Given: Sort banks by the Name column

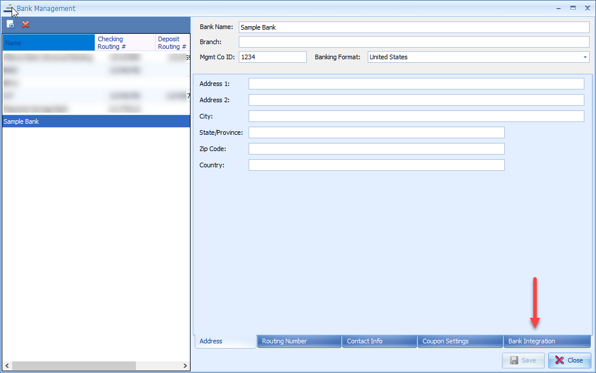Looking at the screenshot, I should point(46,42).
